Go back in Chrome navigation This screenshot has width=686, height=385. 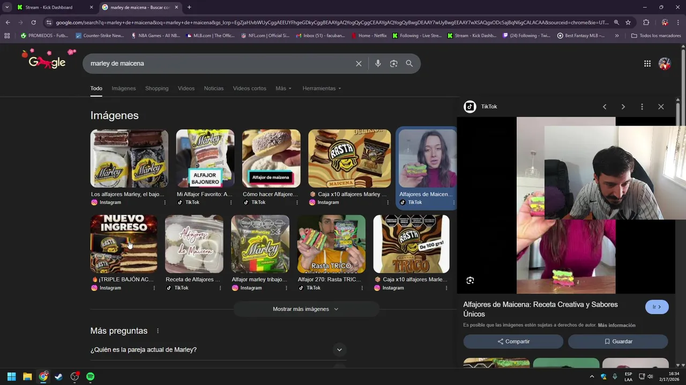click(x=8, y=22)
